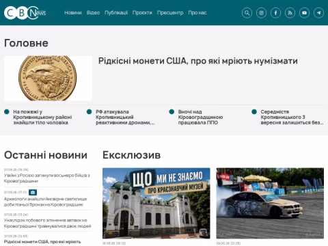
Task: Open Археологи знайшли ймовірне святилище news
Action: 45,202
